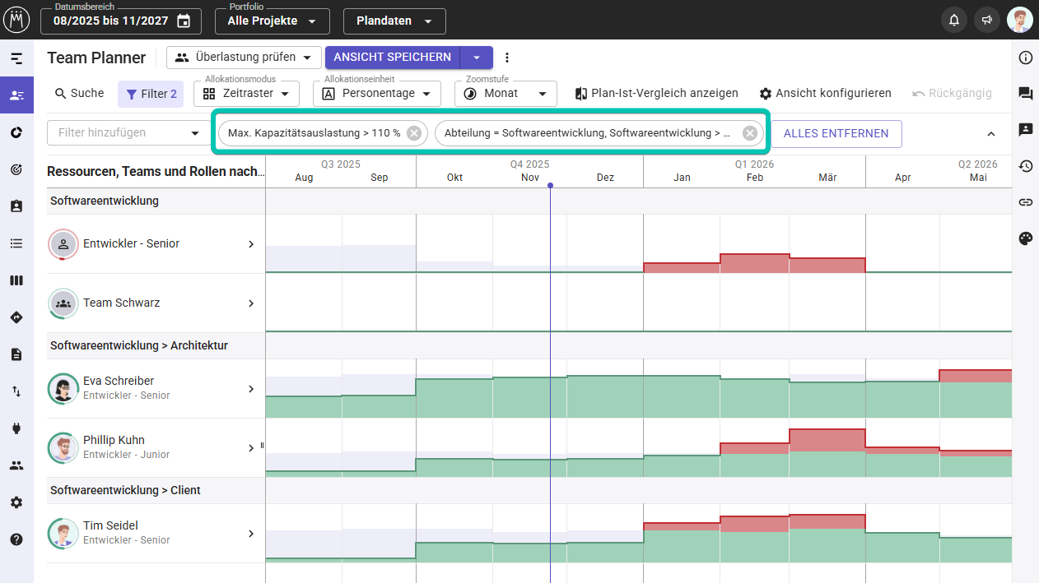
Task: Open the color palette icon
Action: [1025, 238]
